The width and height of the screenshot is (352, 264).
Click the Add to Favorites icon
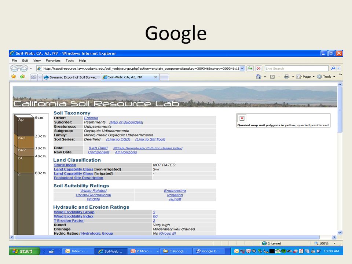22,77
